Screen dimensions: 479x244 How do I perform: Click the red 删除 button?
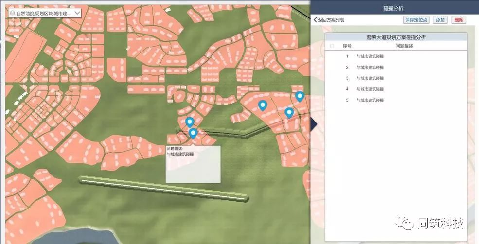(458, 20)
